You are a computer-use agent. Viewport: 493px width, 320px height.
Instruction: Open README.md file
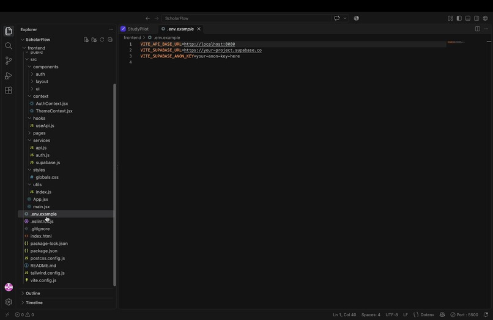[x=43, y=266]
